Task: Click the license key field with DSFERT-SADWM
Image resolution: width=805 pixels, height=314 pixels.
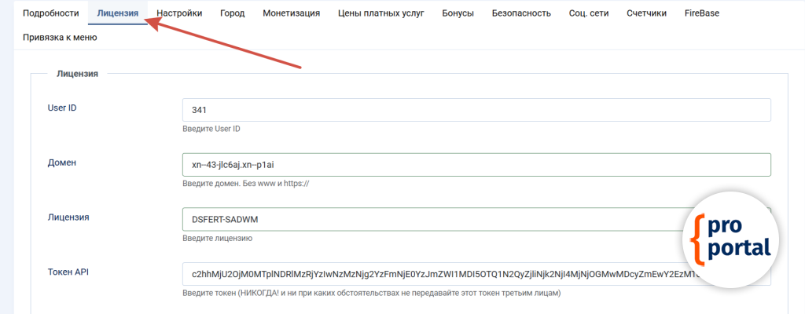Action: tap(432, 219)
